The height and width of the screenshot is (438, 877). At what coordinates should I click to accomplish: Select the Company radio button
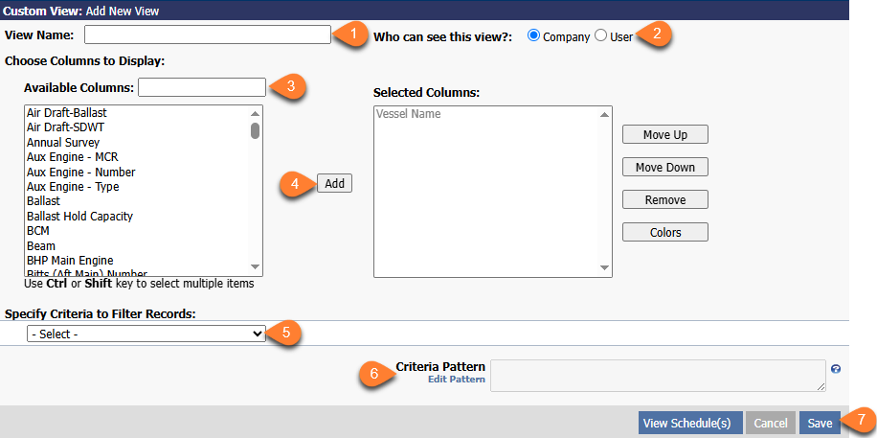coord(534,35)
